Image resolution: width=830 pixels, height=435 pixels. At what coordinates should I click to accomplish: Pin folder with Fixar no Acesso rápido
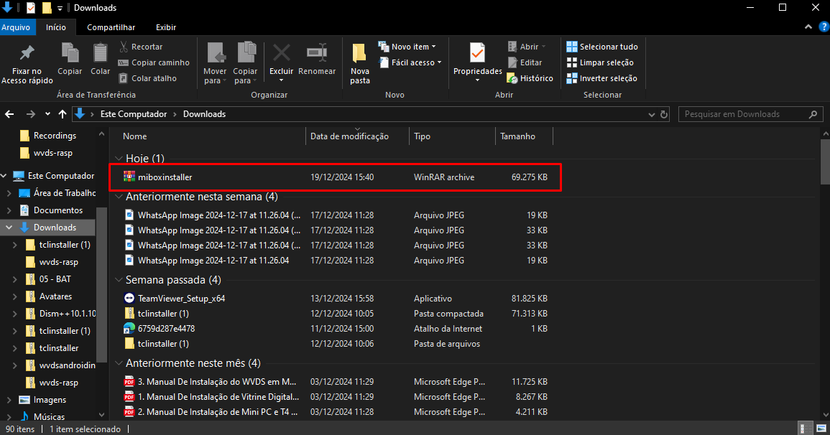click(27, 64)
